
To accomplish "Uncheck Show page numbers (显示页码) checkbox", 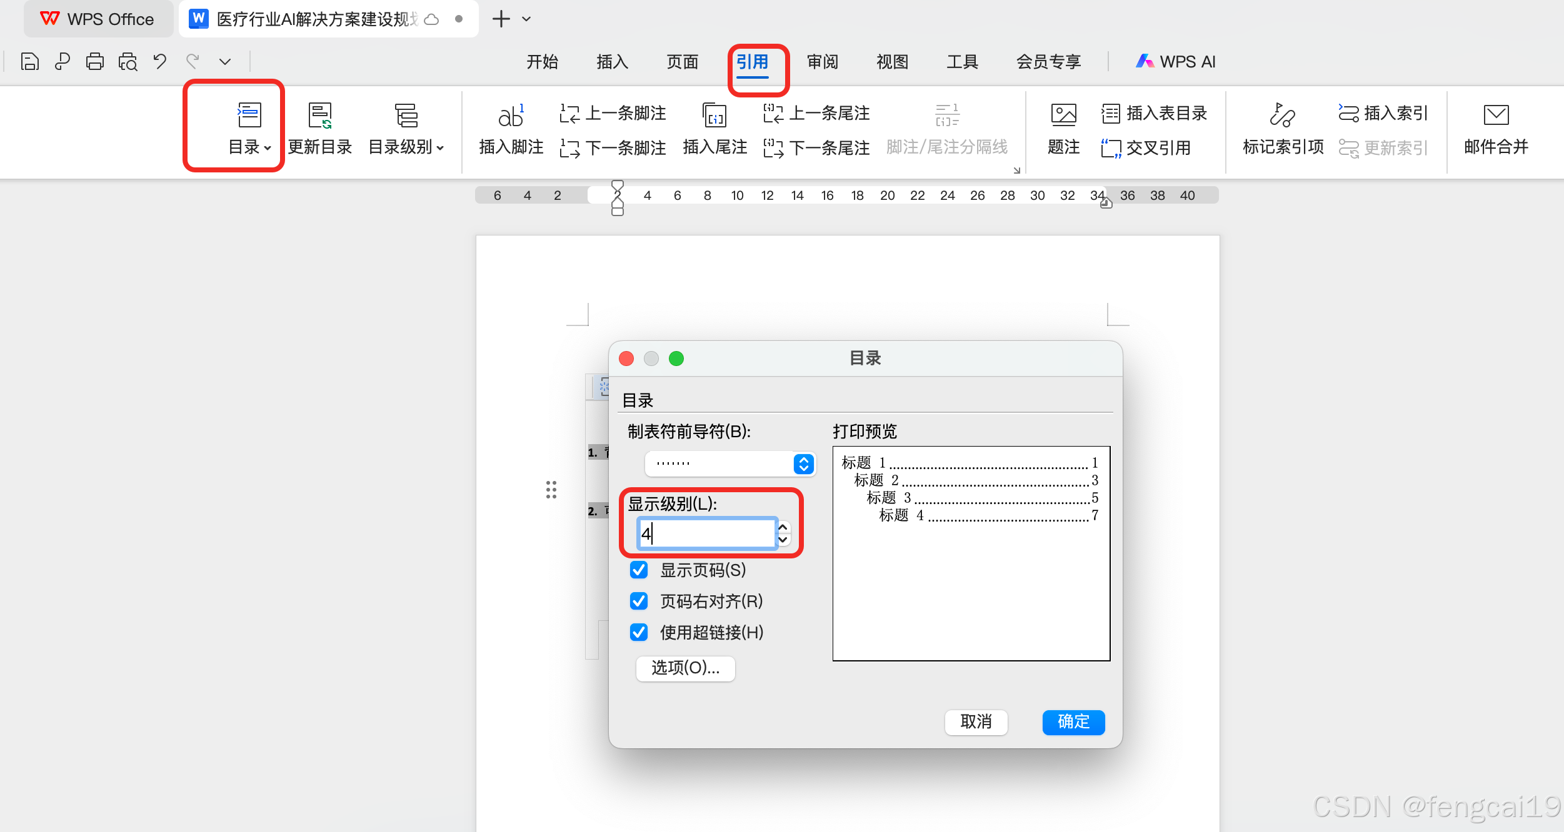I will coord(639,570).
